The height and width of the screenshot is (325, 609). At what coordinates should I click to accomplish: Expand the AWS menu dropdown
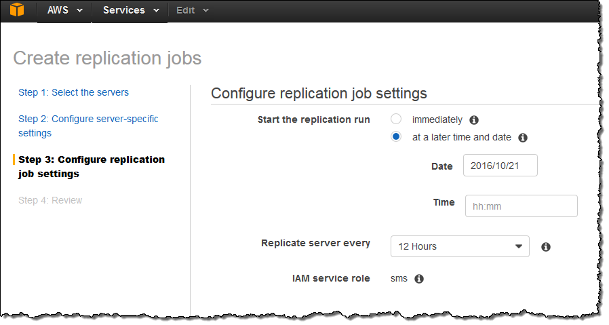point(64,10)
